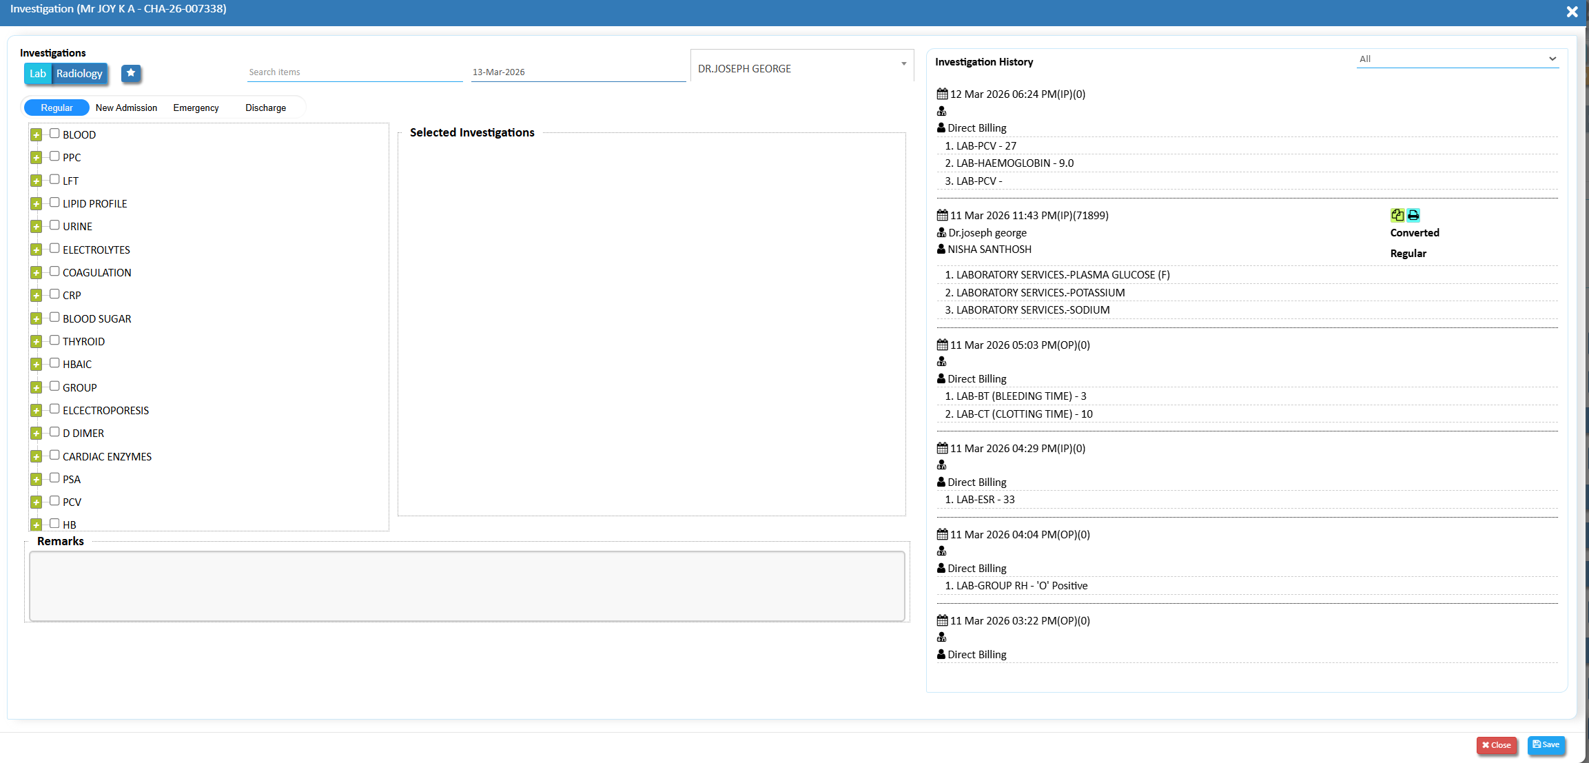Click the print icon beside Converted entry
The width and height of the screenshot is (1589, 763).
click(x=1413, y=215)
